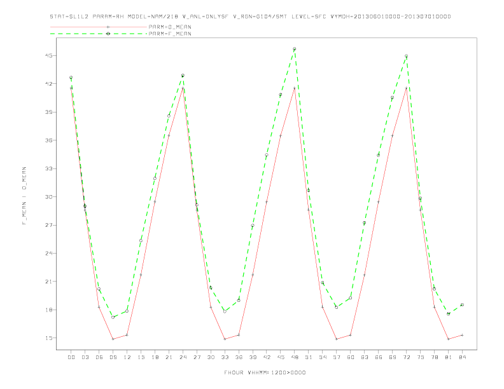Click y-axis tick value 15
Image resolution: width=504 pixels, height=389 pixels.
pyautogui.click(x=48, y=338)
